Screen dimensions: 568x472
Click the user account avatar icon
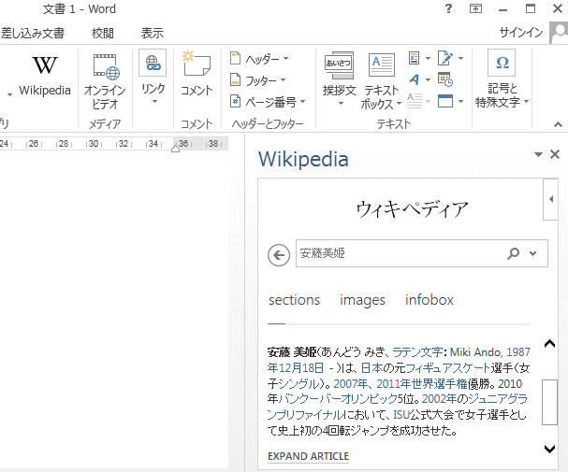click(x=559, y=33)
